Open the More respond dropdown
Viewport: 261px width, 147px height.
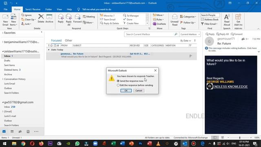88,22
